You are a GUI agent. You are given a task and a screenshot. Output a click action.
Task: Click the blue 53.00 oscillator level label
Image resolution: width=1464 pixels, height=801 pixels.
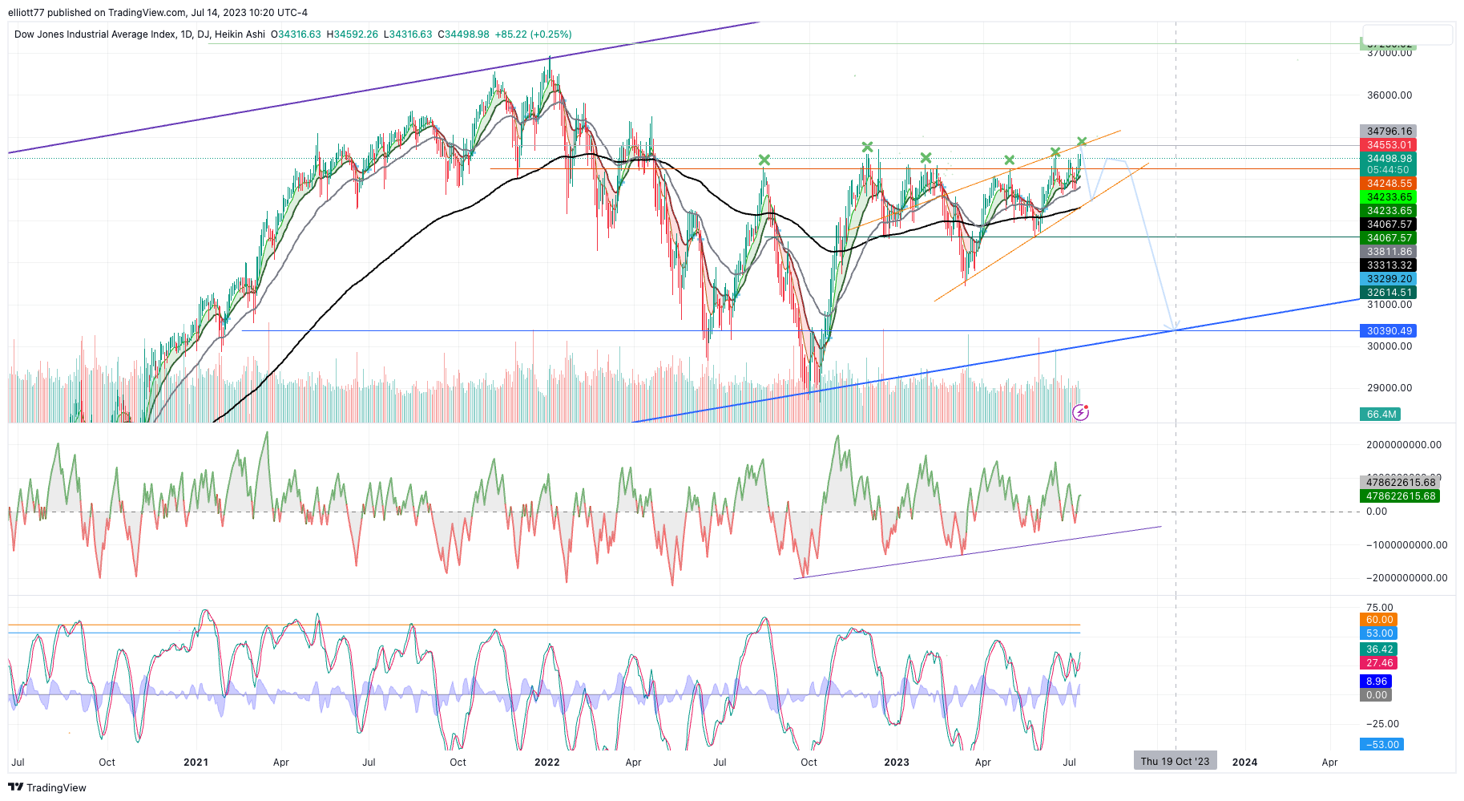coord(1379,633)
